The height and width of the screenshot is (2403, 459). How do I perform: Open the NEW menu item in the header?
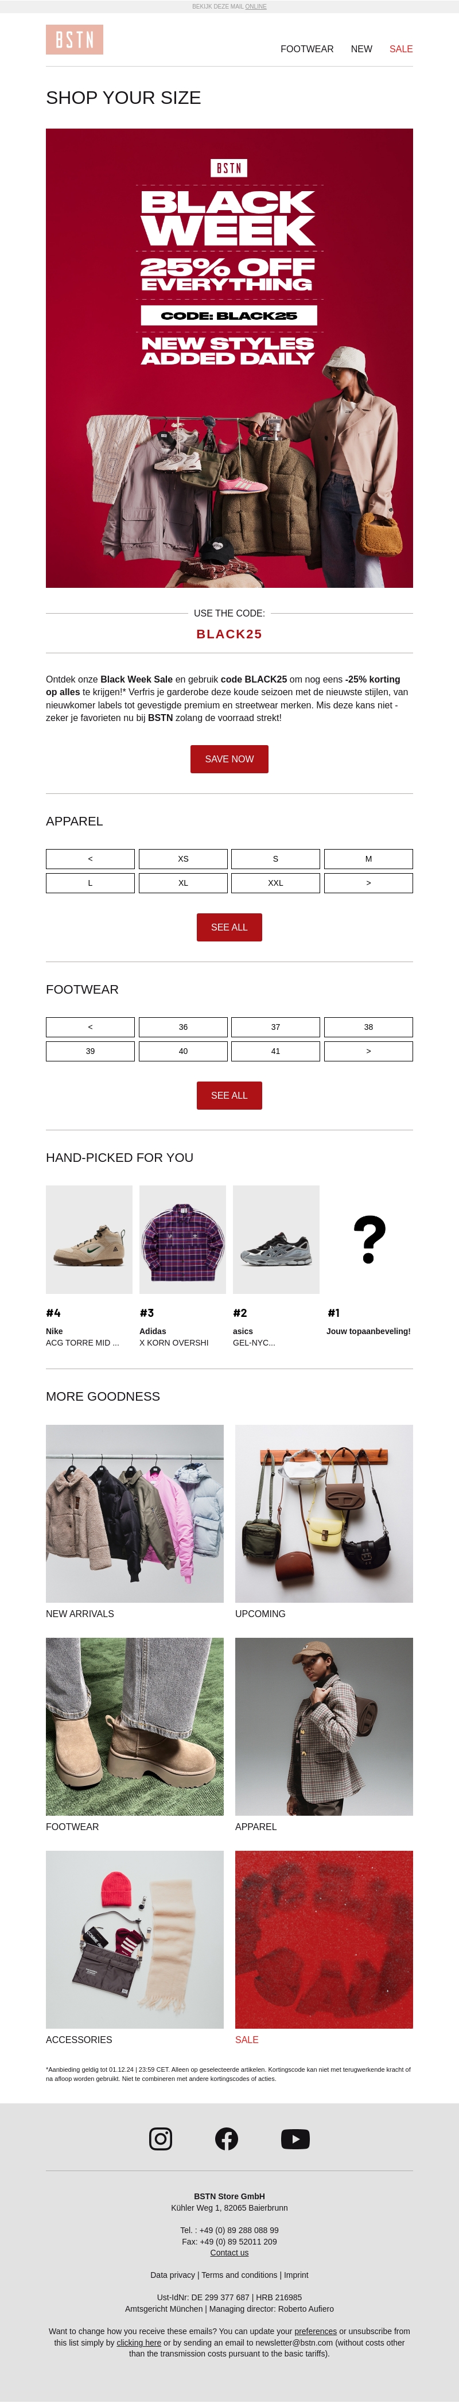tap(361, 48)
